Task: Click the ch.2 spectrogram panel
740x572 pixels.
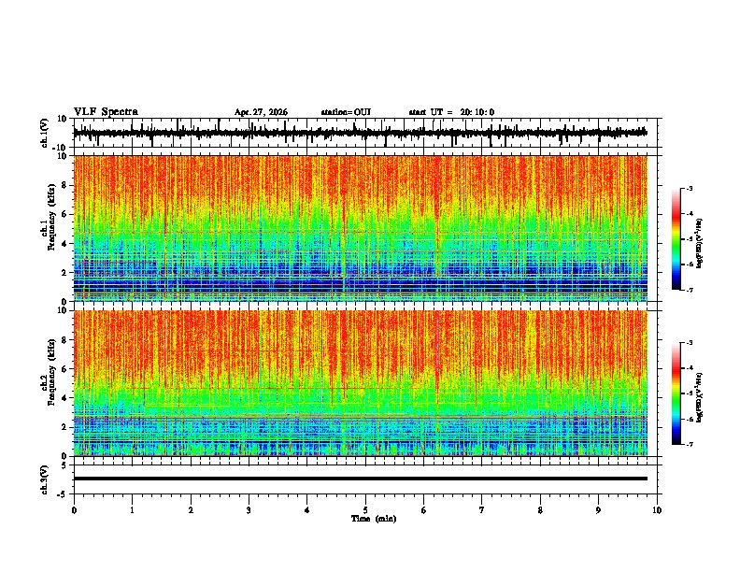Action: 361,383
